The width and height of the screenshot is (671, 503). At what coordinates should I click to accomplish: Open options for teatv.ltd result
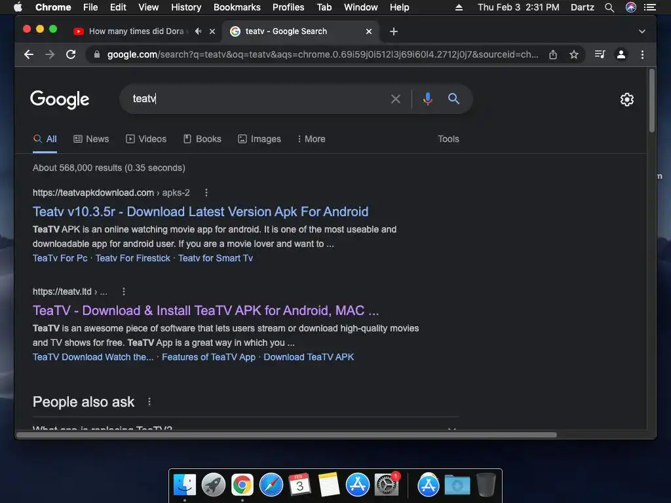tap(124, 291)
